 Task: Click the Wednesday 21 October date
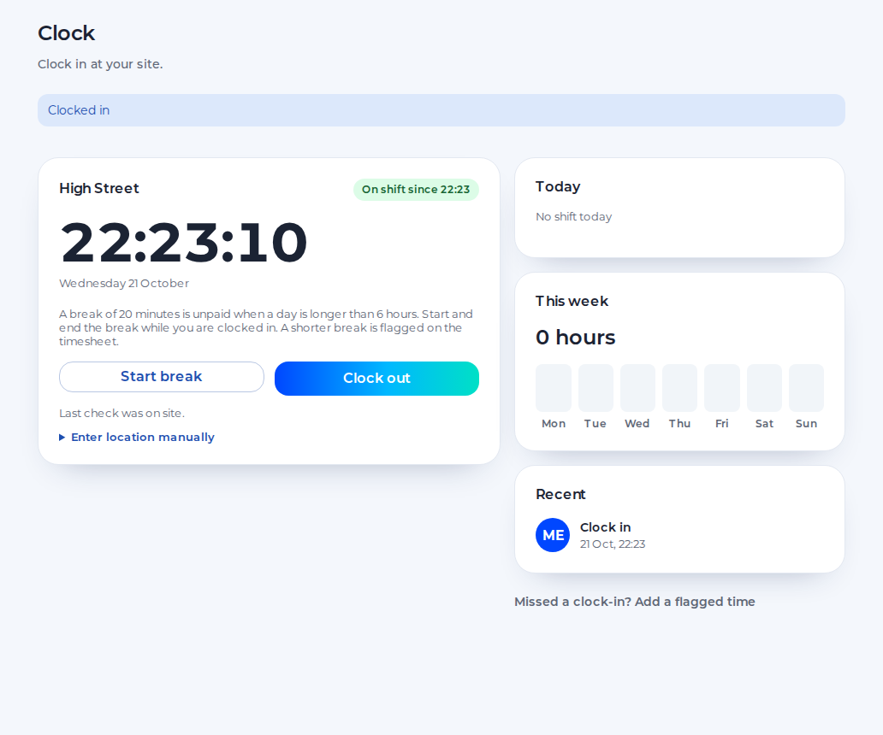pyautogui.click(x=124, y=284)
